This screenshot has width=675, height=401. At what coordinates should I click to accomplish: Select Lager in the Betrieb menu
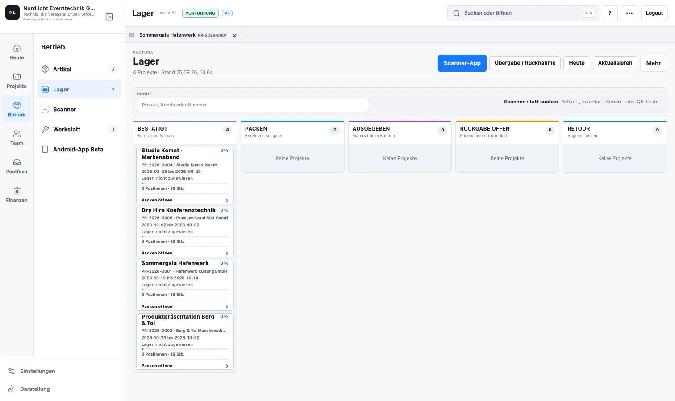point(79,89)
